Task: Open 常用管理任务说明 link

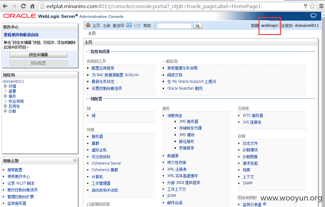Action: coord(182,68)
